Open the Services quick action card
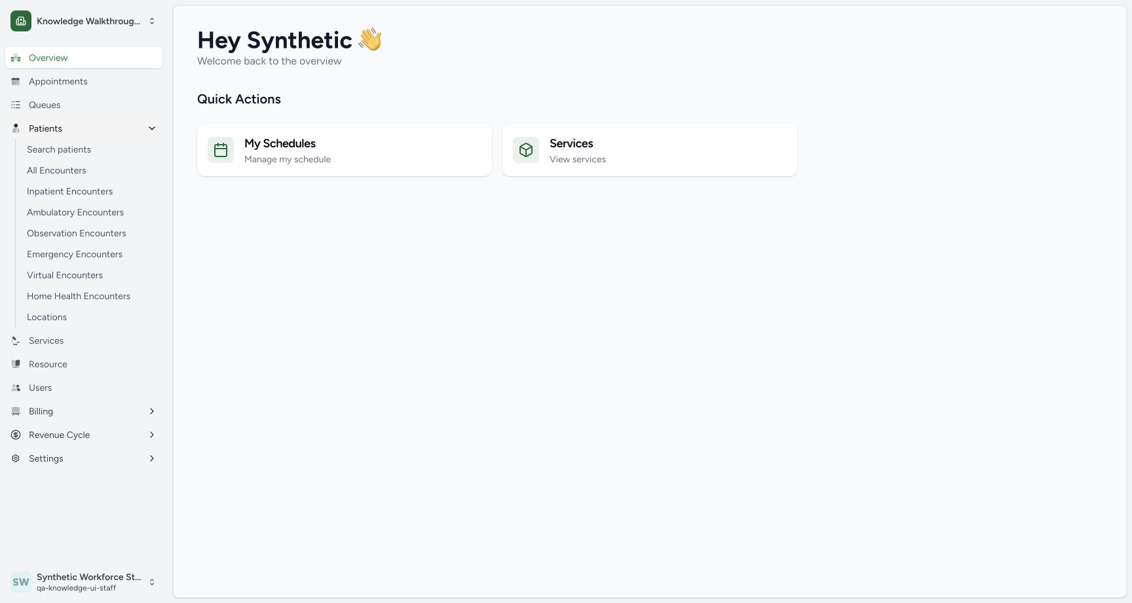 650,150
